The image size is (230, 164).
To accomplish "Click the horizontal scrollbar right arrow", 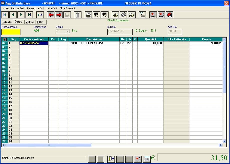I will 220,145.
